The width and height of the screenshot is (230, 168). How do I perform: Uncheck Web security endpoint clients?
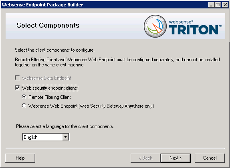tap(17, 88)
